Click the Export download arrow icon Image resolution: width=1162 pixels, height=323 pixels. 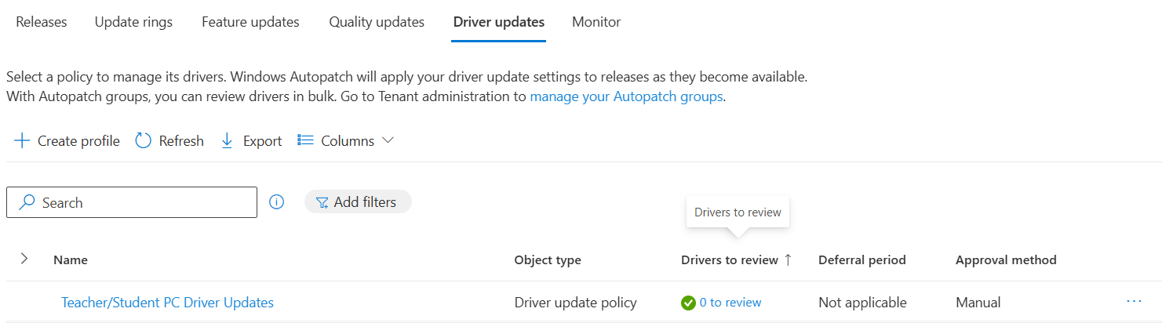click(228, 141)
